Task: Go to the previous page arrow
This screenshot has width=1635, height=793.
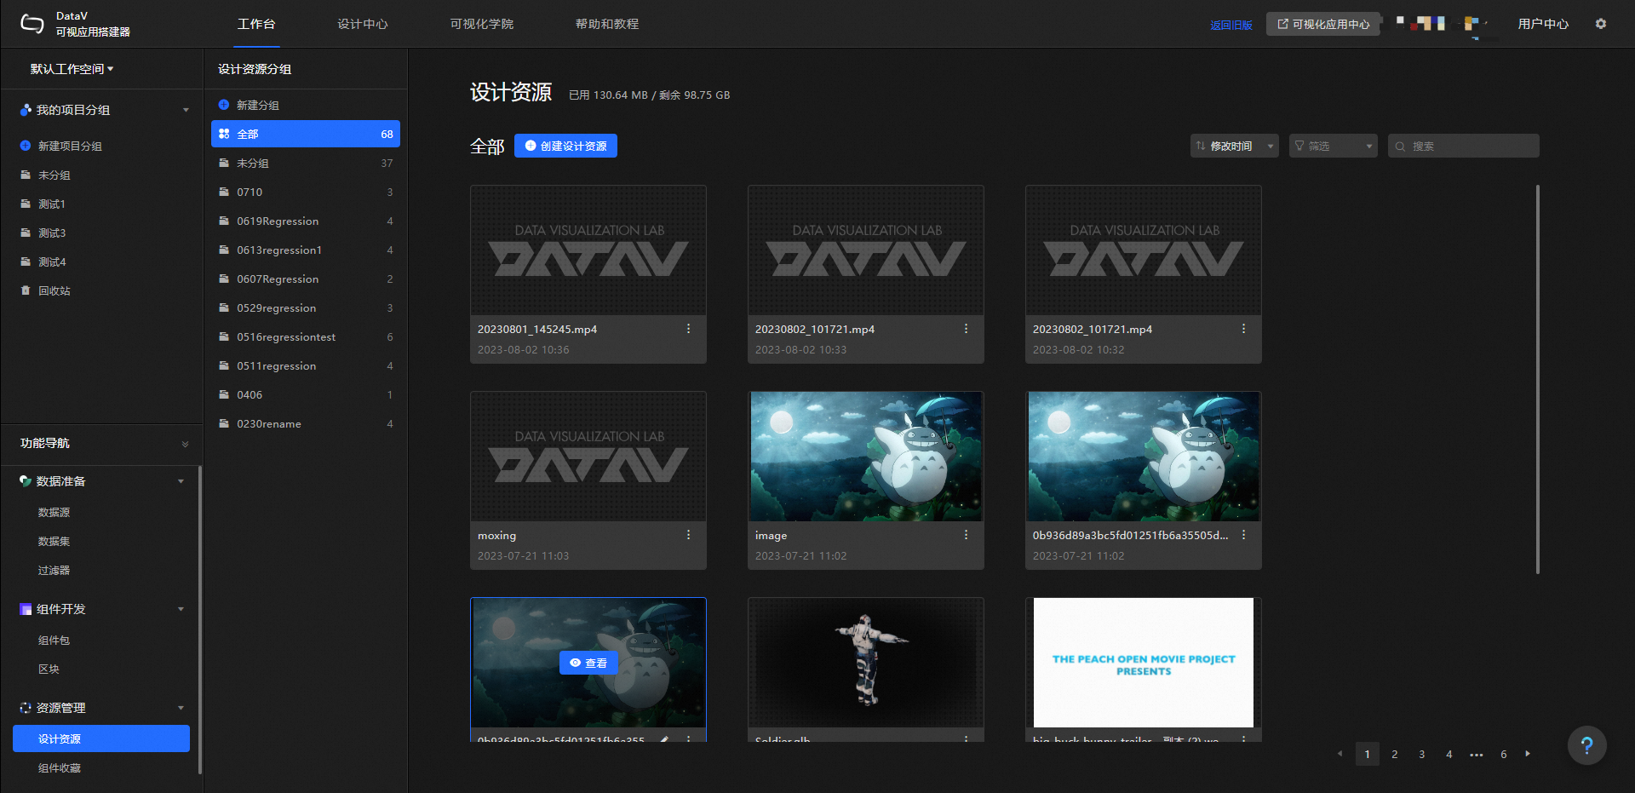Action: tap(1340, 754)
